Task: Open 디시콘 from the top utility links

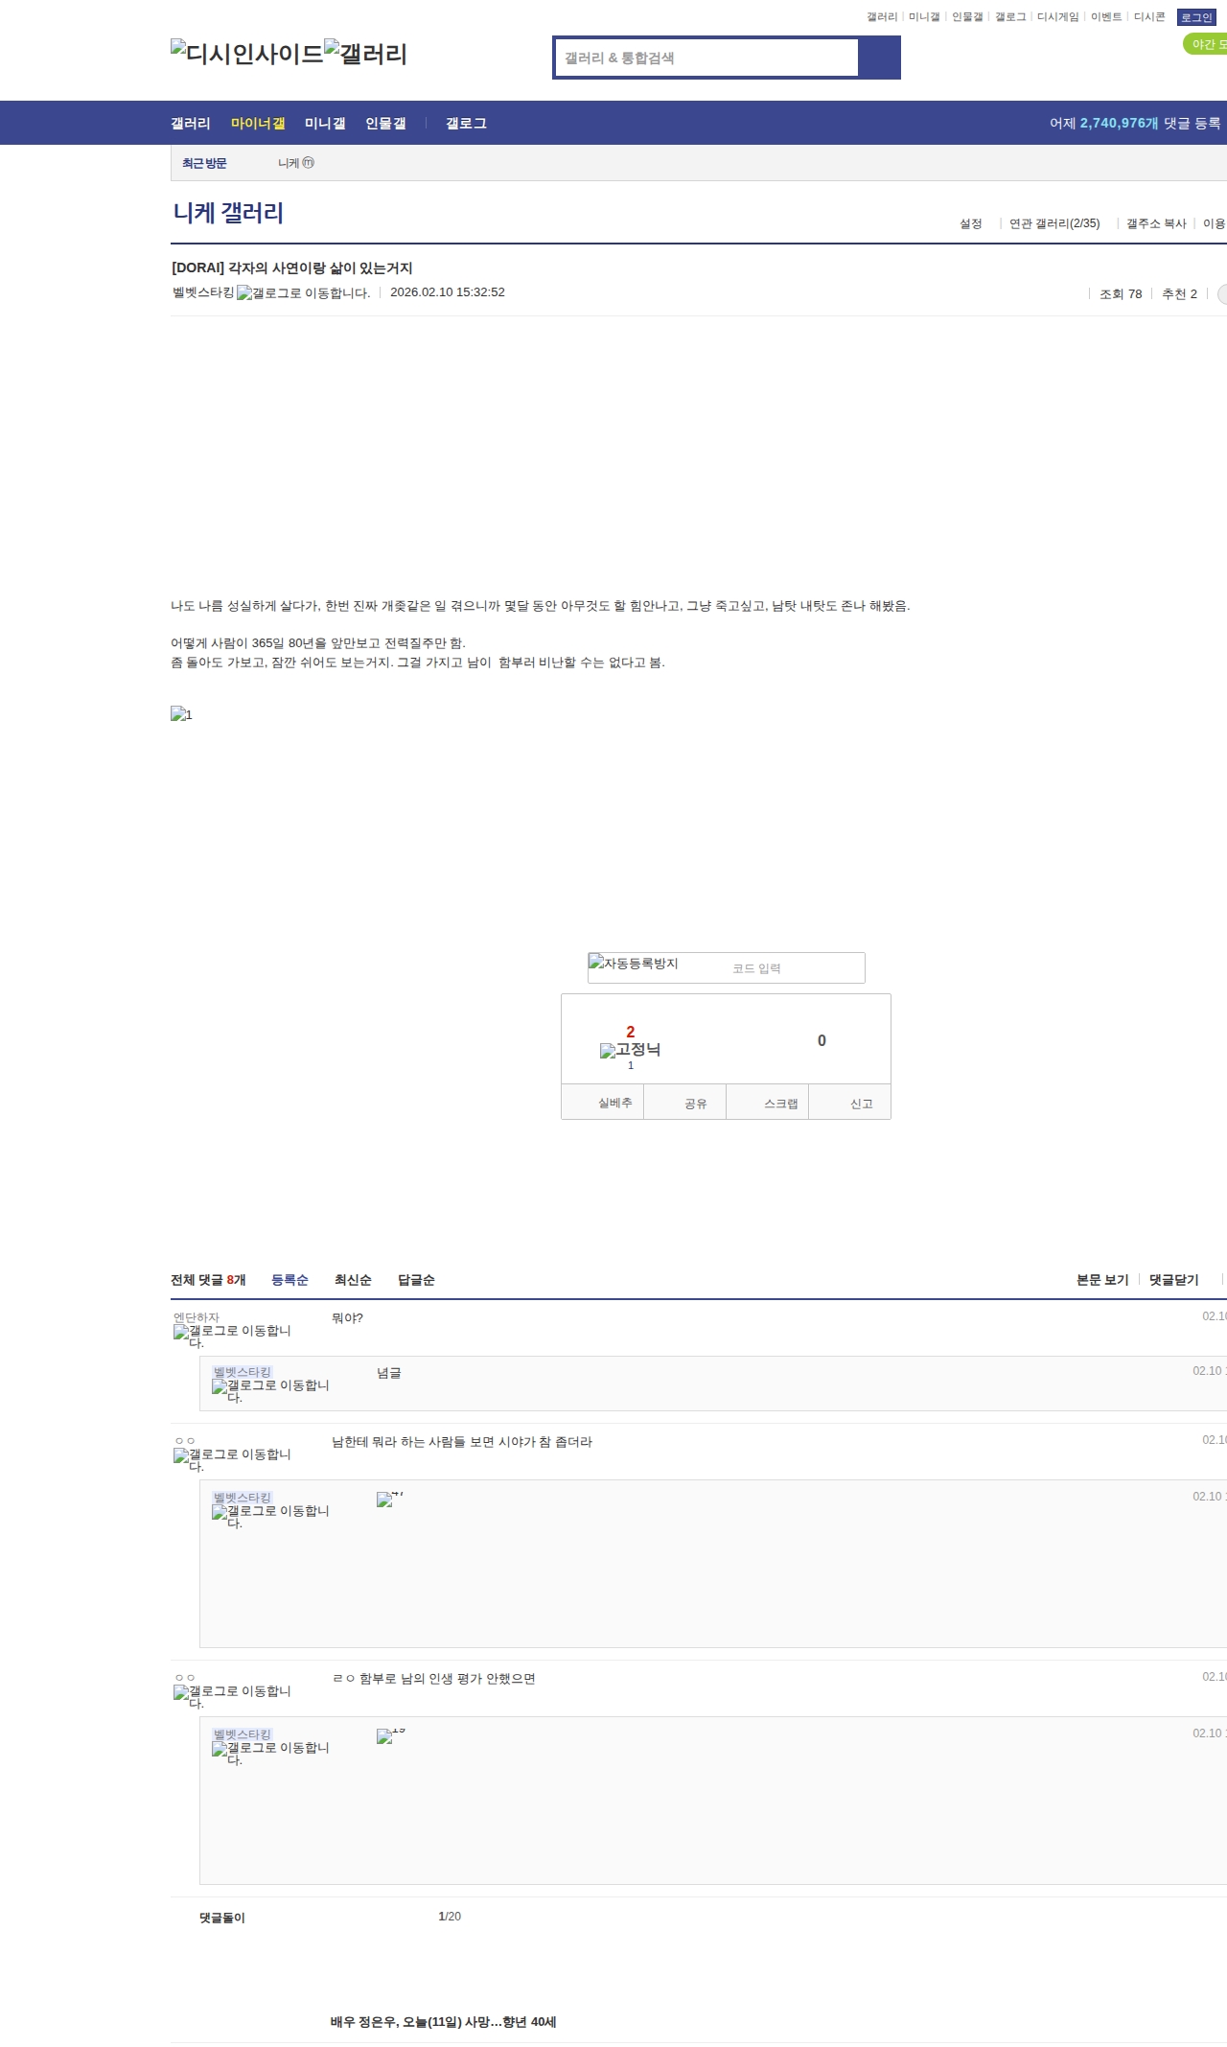Action: [x=1149, y=17]
